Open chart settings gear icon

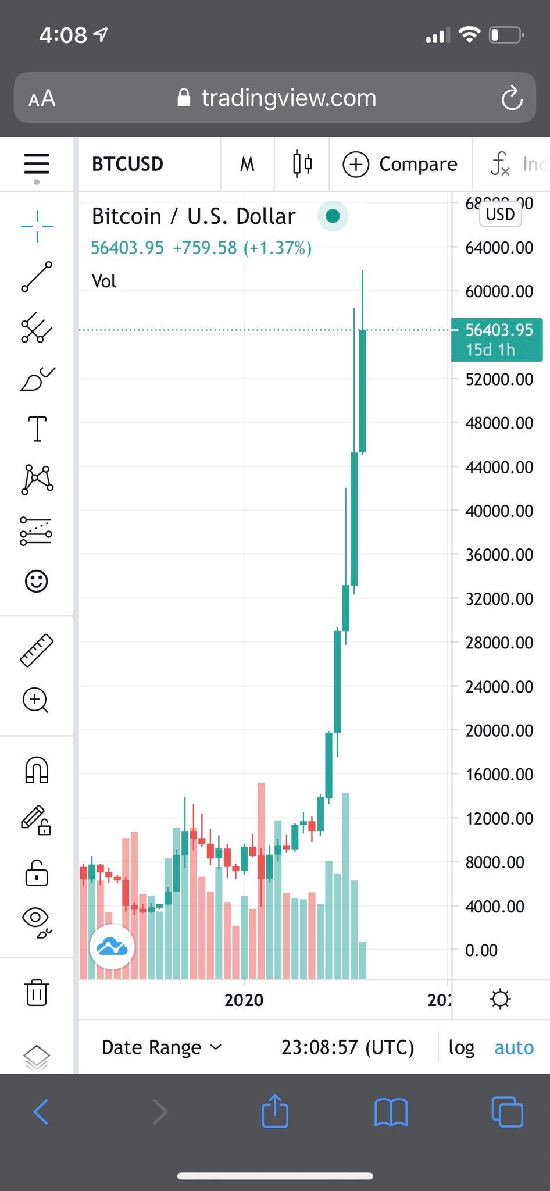pos(500,1000)
